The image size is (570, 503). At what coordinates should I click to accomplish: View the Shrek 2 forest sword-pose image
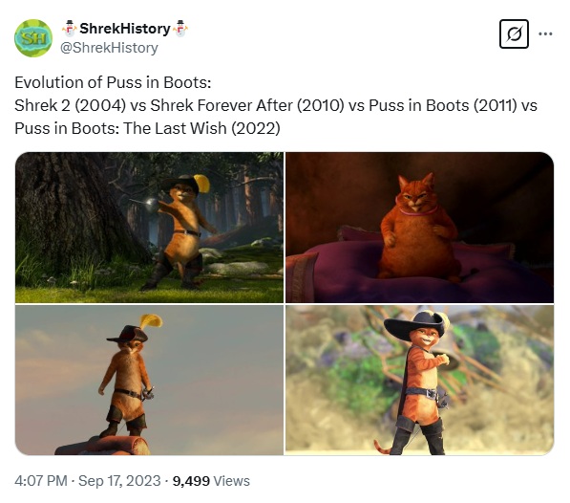click(x=149, y=228)
